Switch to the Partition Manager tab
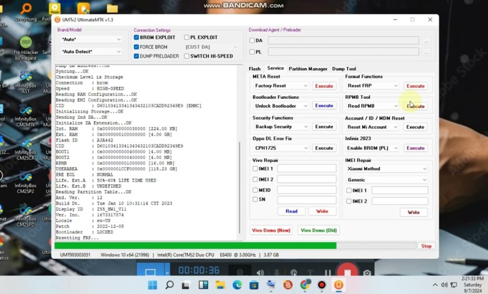 [x=308, y=69]
